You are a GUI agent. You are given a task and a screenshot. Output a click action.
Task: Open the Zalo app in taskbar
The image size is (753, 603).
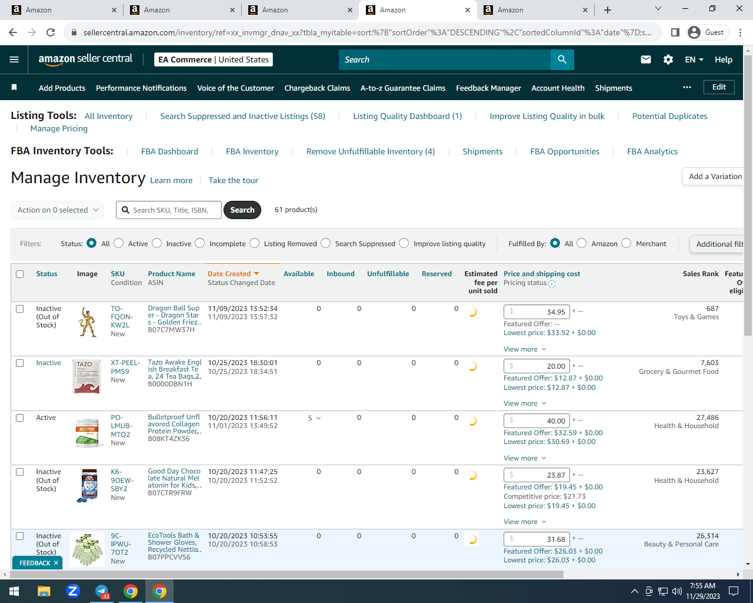pyautogui.click(x=73, y=591)
